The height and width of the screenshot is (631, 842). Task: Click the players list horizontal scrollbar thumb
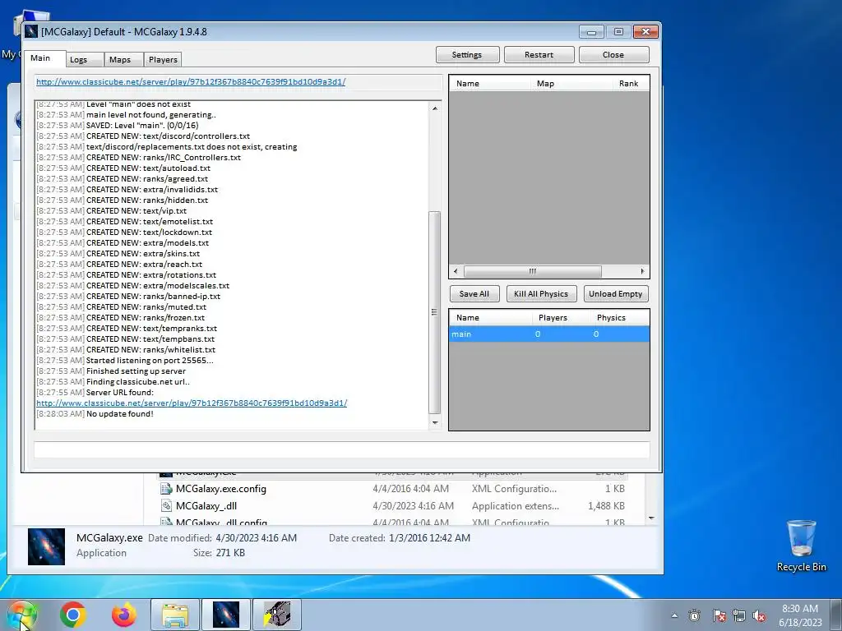pyautogui.click(x=532, y=271)
